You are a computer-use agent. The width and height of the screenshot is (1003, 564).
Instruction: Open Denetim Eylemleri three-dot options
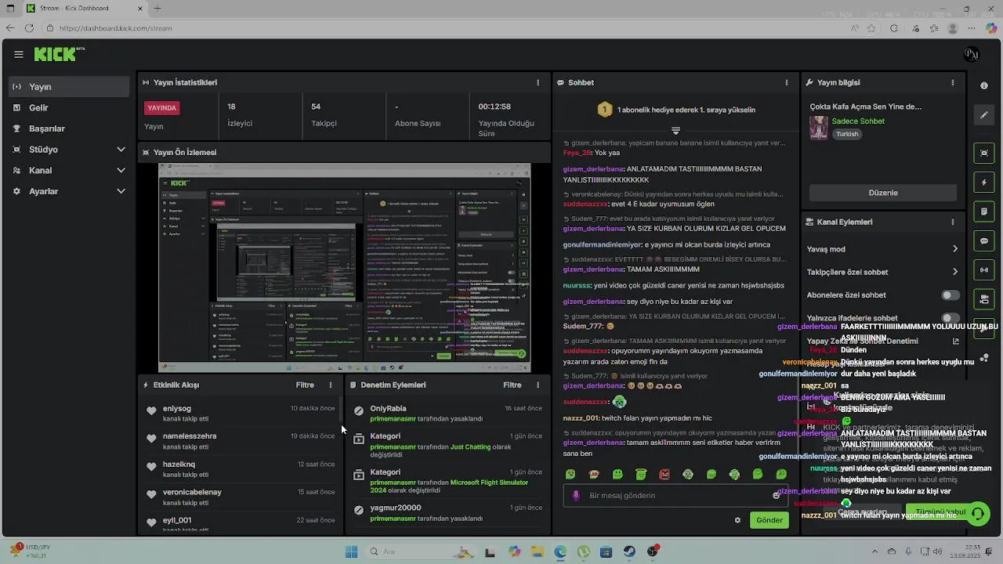(538, 385)
